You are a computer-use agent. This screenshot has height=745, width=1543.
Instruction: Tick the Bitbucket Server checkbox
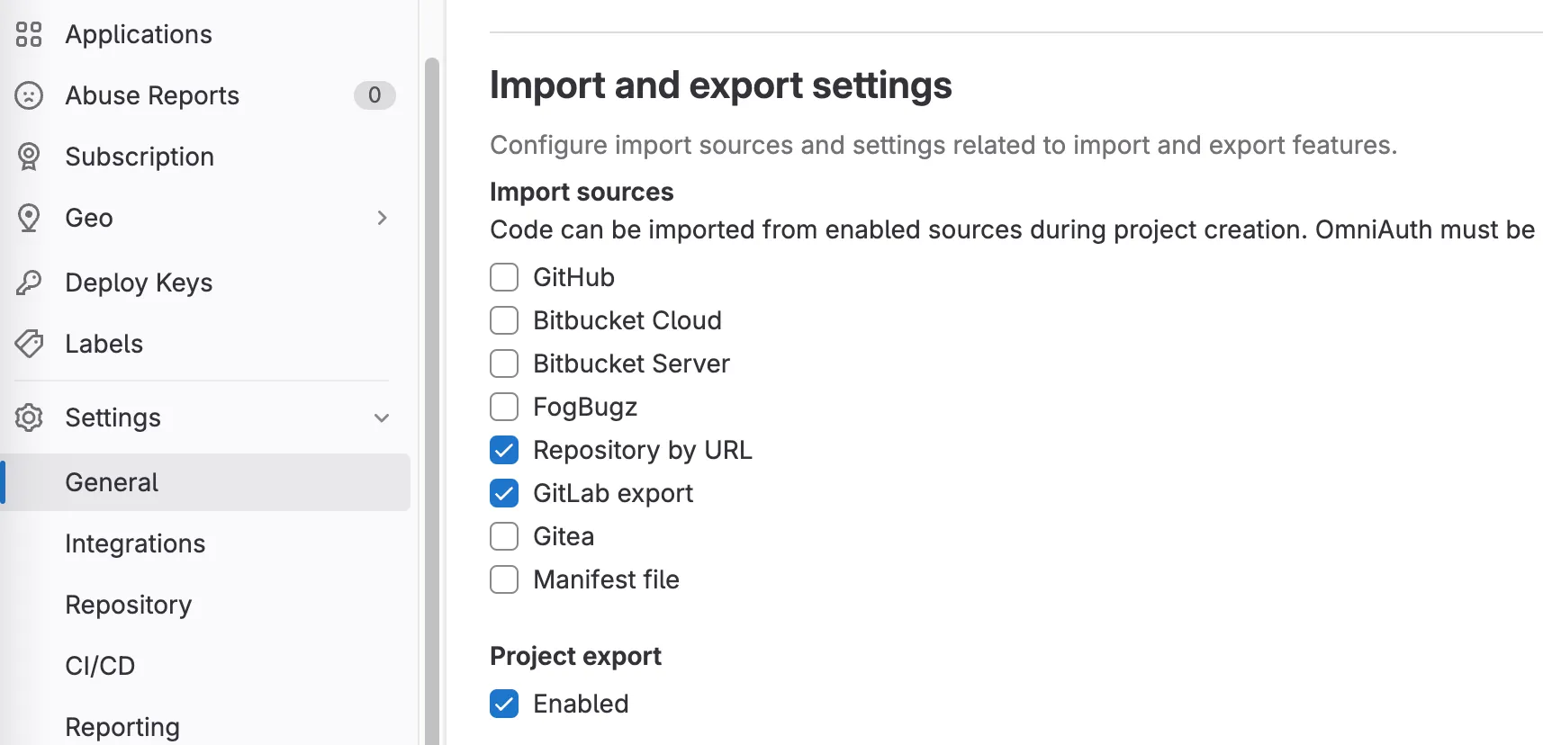point(504,364)
